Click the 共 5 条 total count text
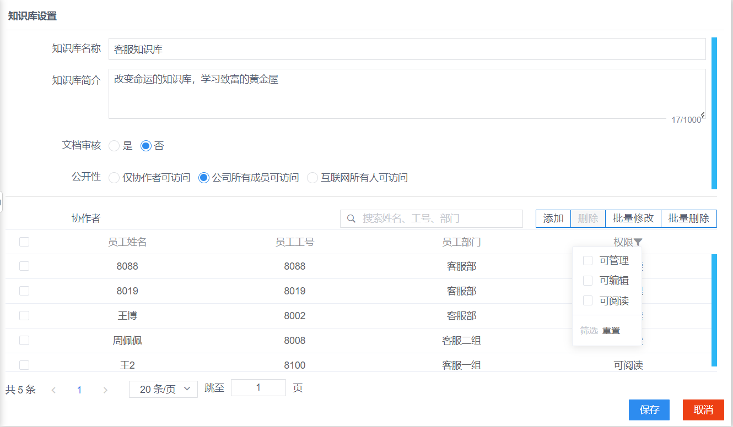Image resolution: width=733 pixels, height=427 pixels. coord(20,390)
